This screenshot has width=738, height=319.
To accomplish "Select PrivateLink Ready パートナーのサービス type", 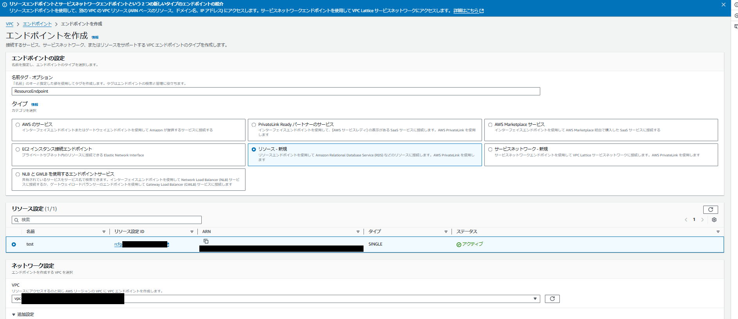I will click(x=254, y=125).
